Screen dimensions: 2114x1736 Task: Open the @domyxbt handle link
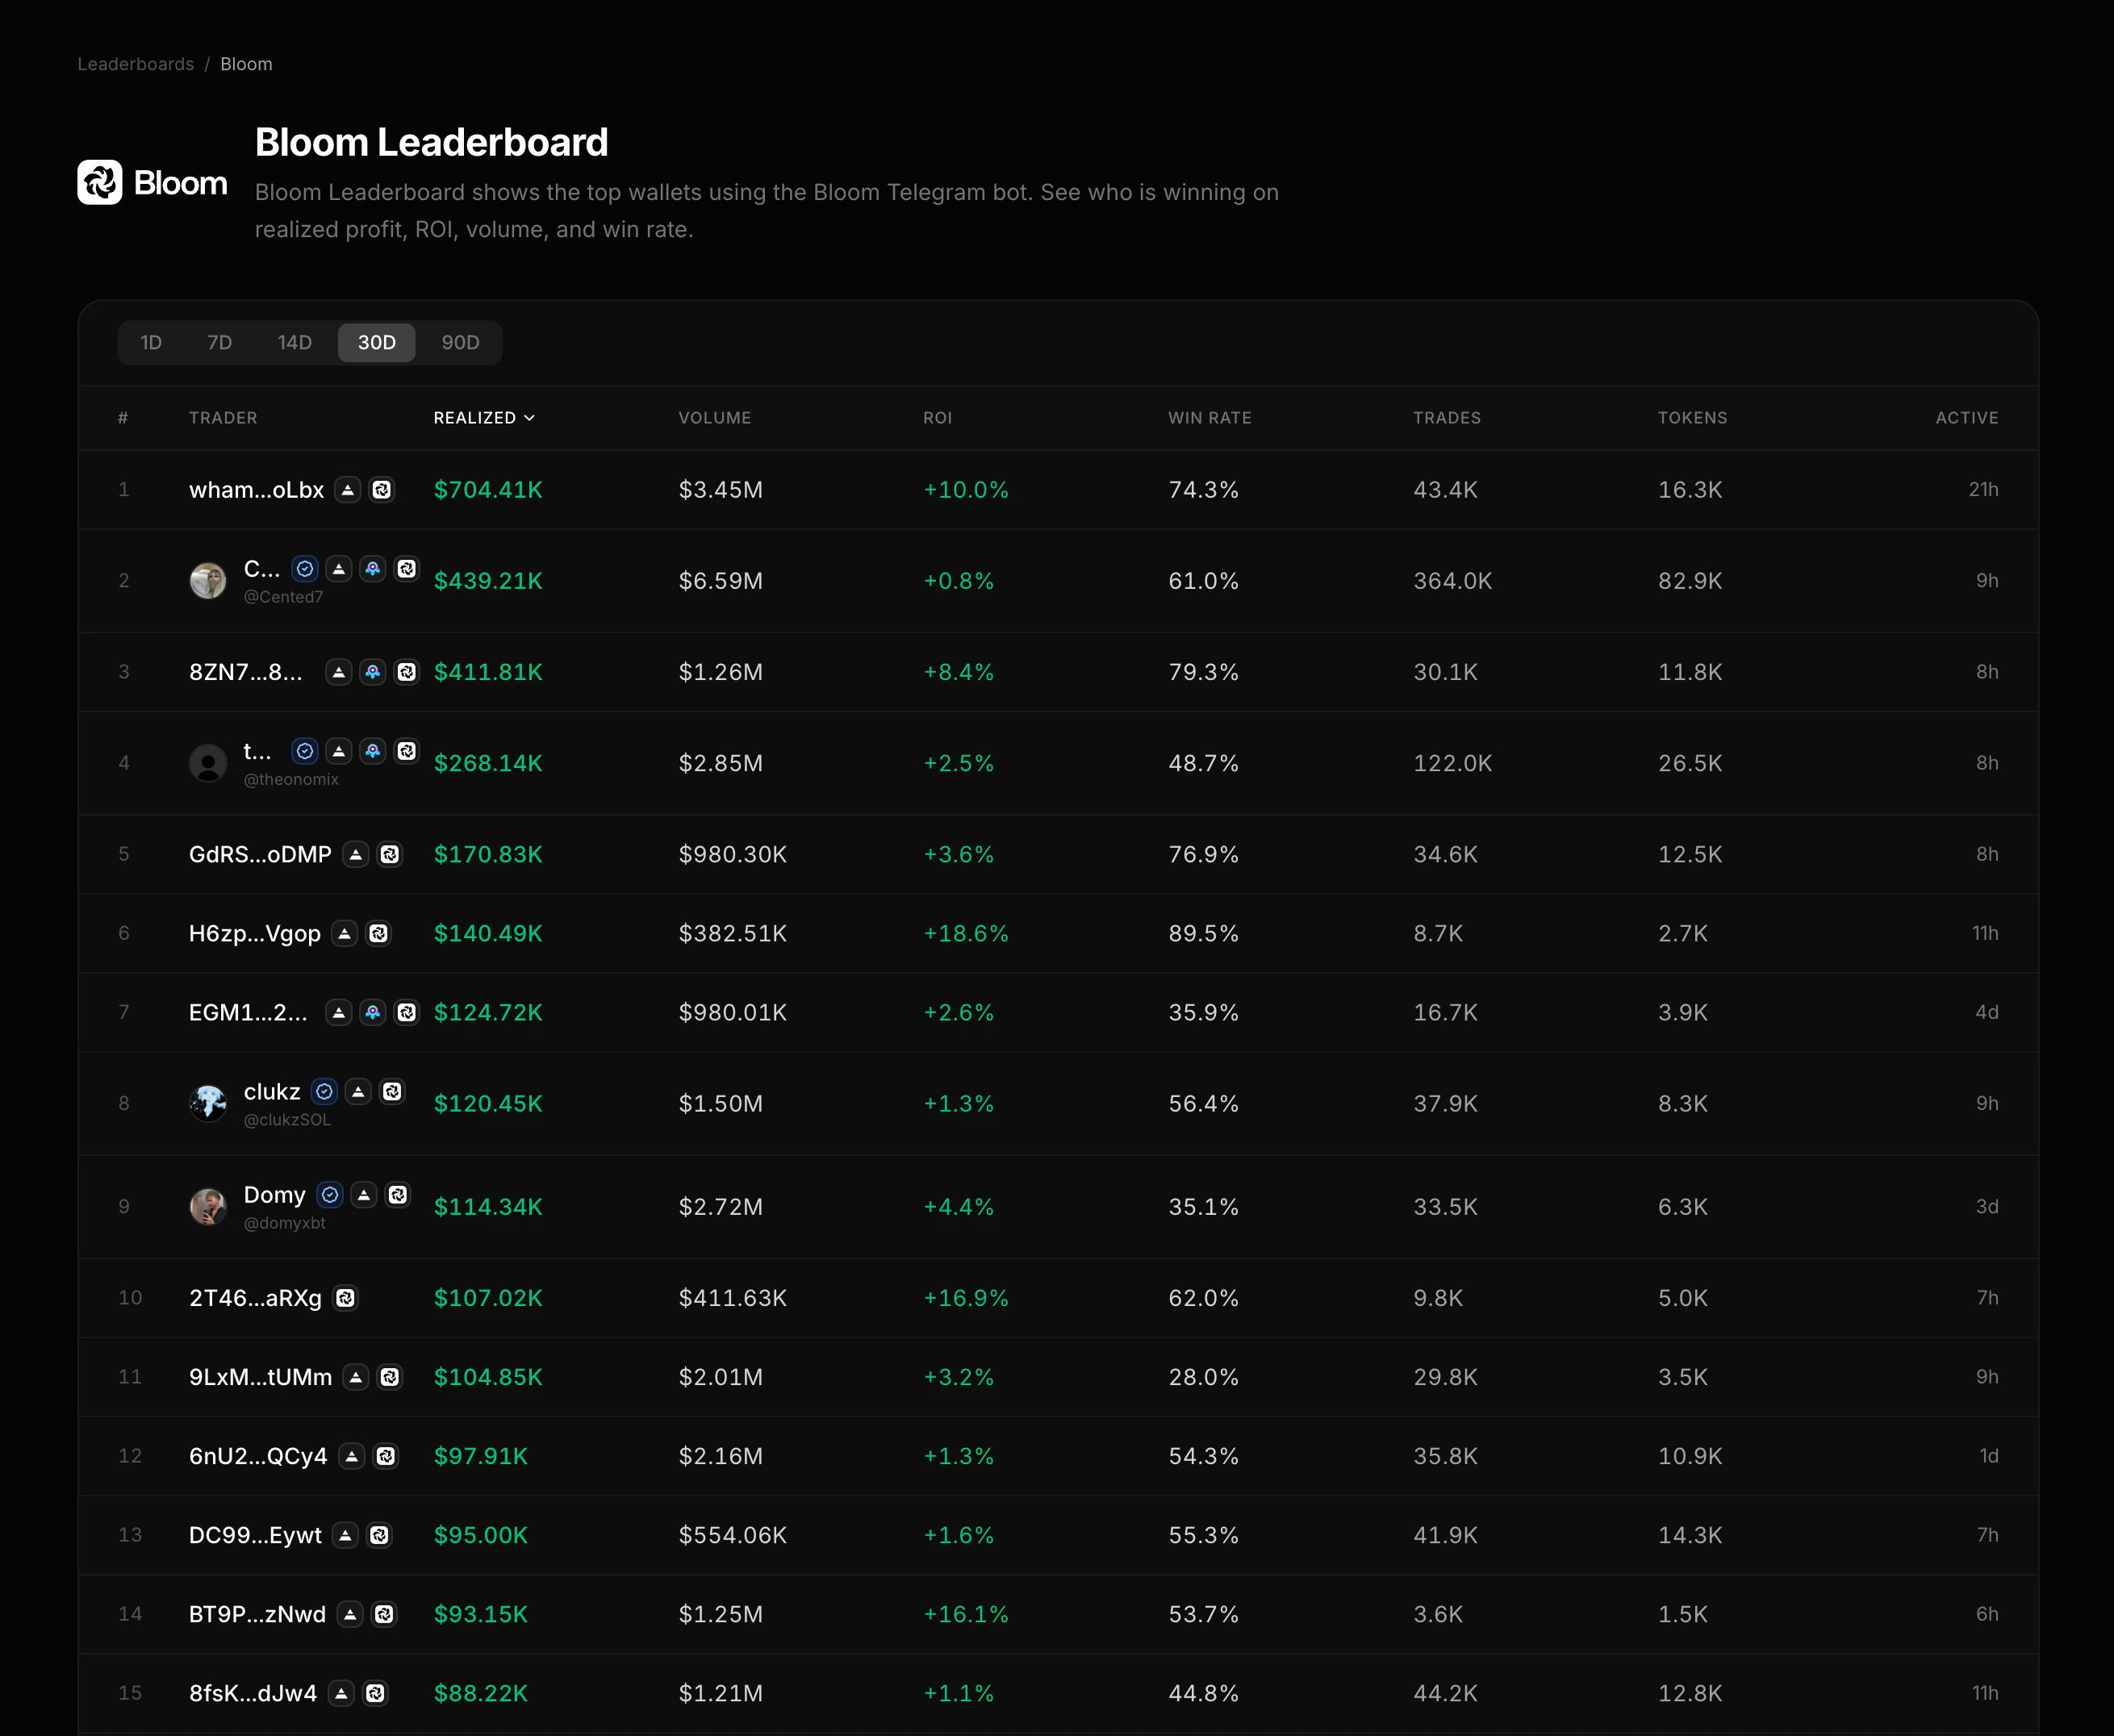pos(285,1223)
